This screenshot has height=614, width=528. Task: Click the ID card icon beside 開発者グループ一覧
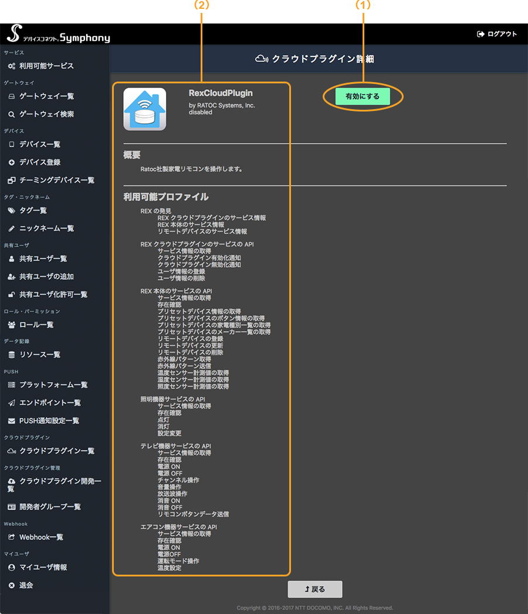(x=12, y=507)
